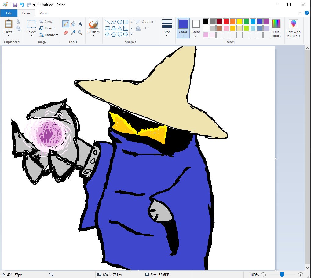Click the Zoom out minus button
This screenshot has height=278, width=311.
pyautogui.click(x=263, y=275)
